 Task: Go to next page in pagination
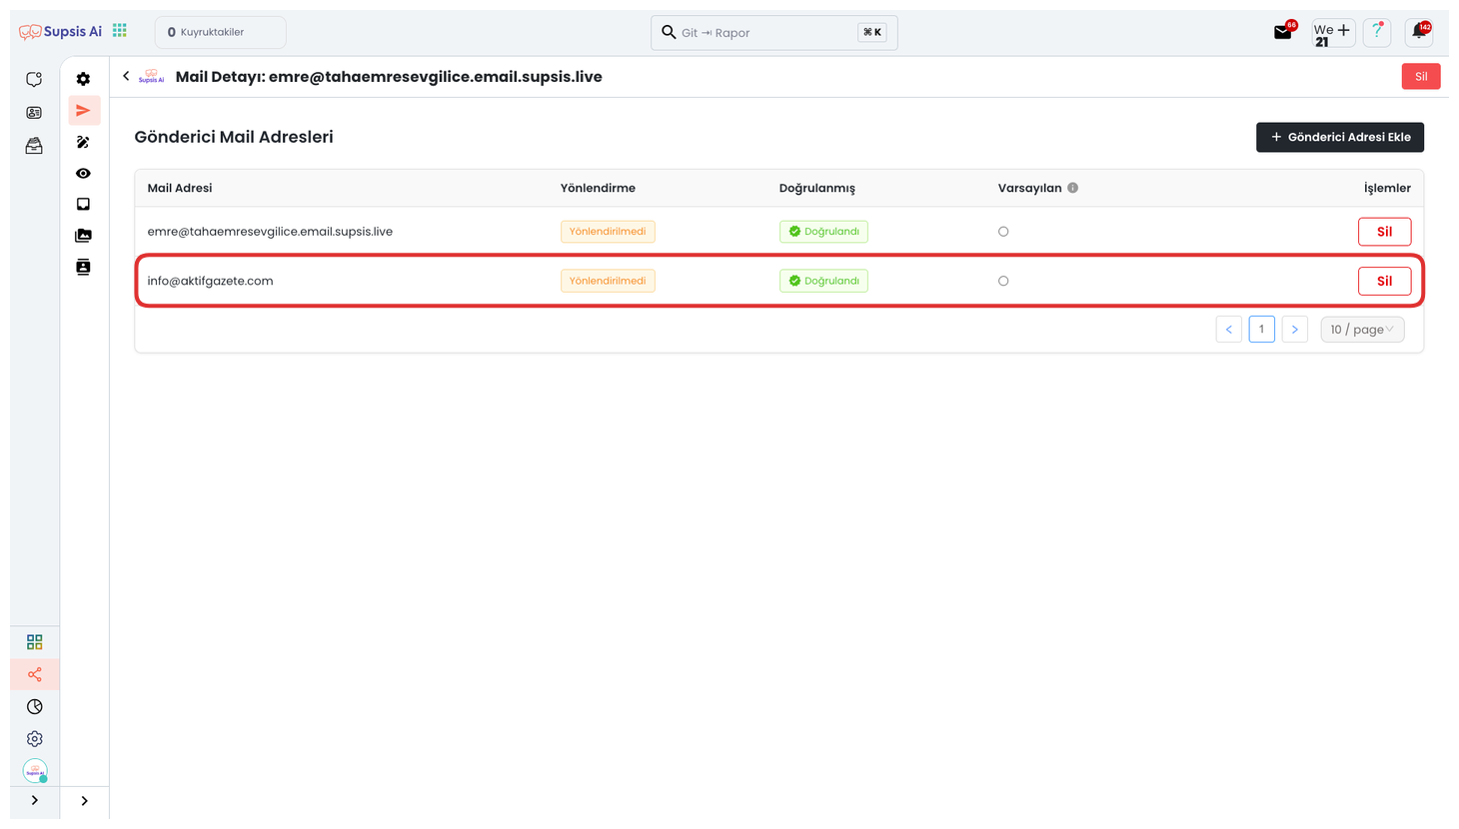tap(1294, 330)
